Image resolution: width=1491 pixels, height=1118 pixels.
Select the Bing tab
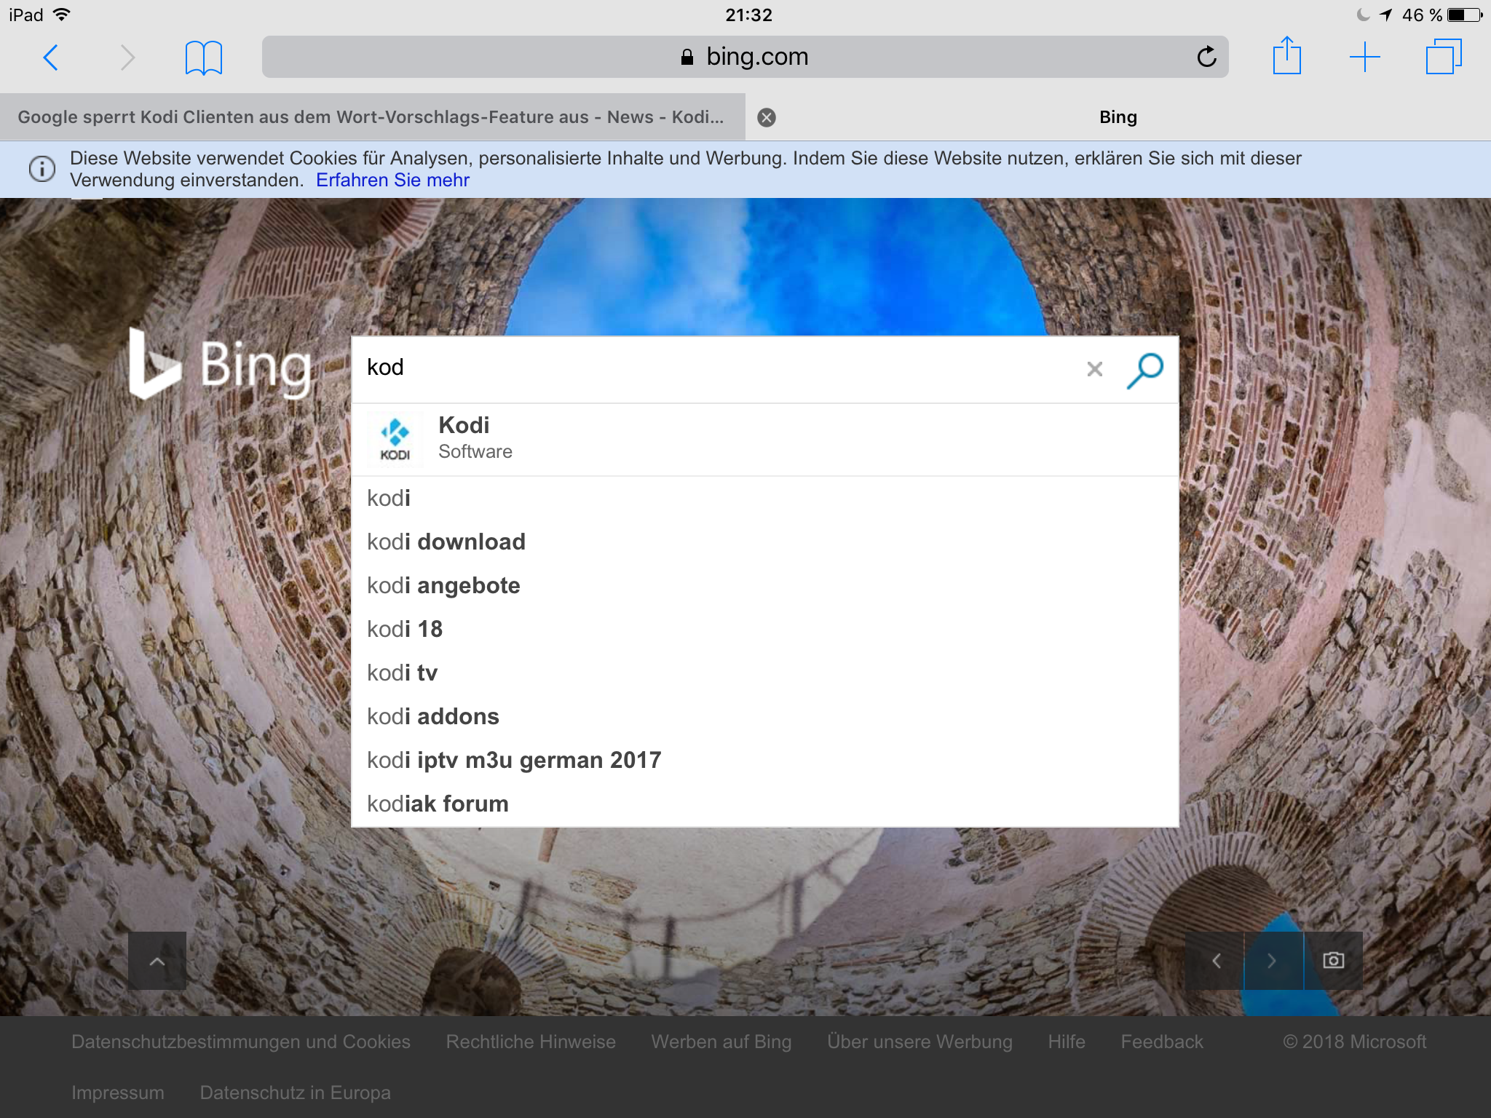pos(1118,117)
